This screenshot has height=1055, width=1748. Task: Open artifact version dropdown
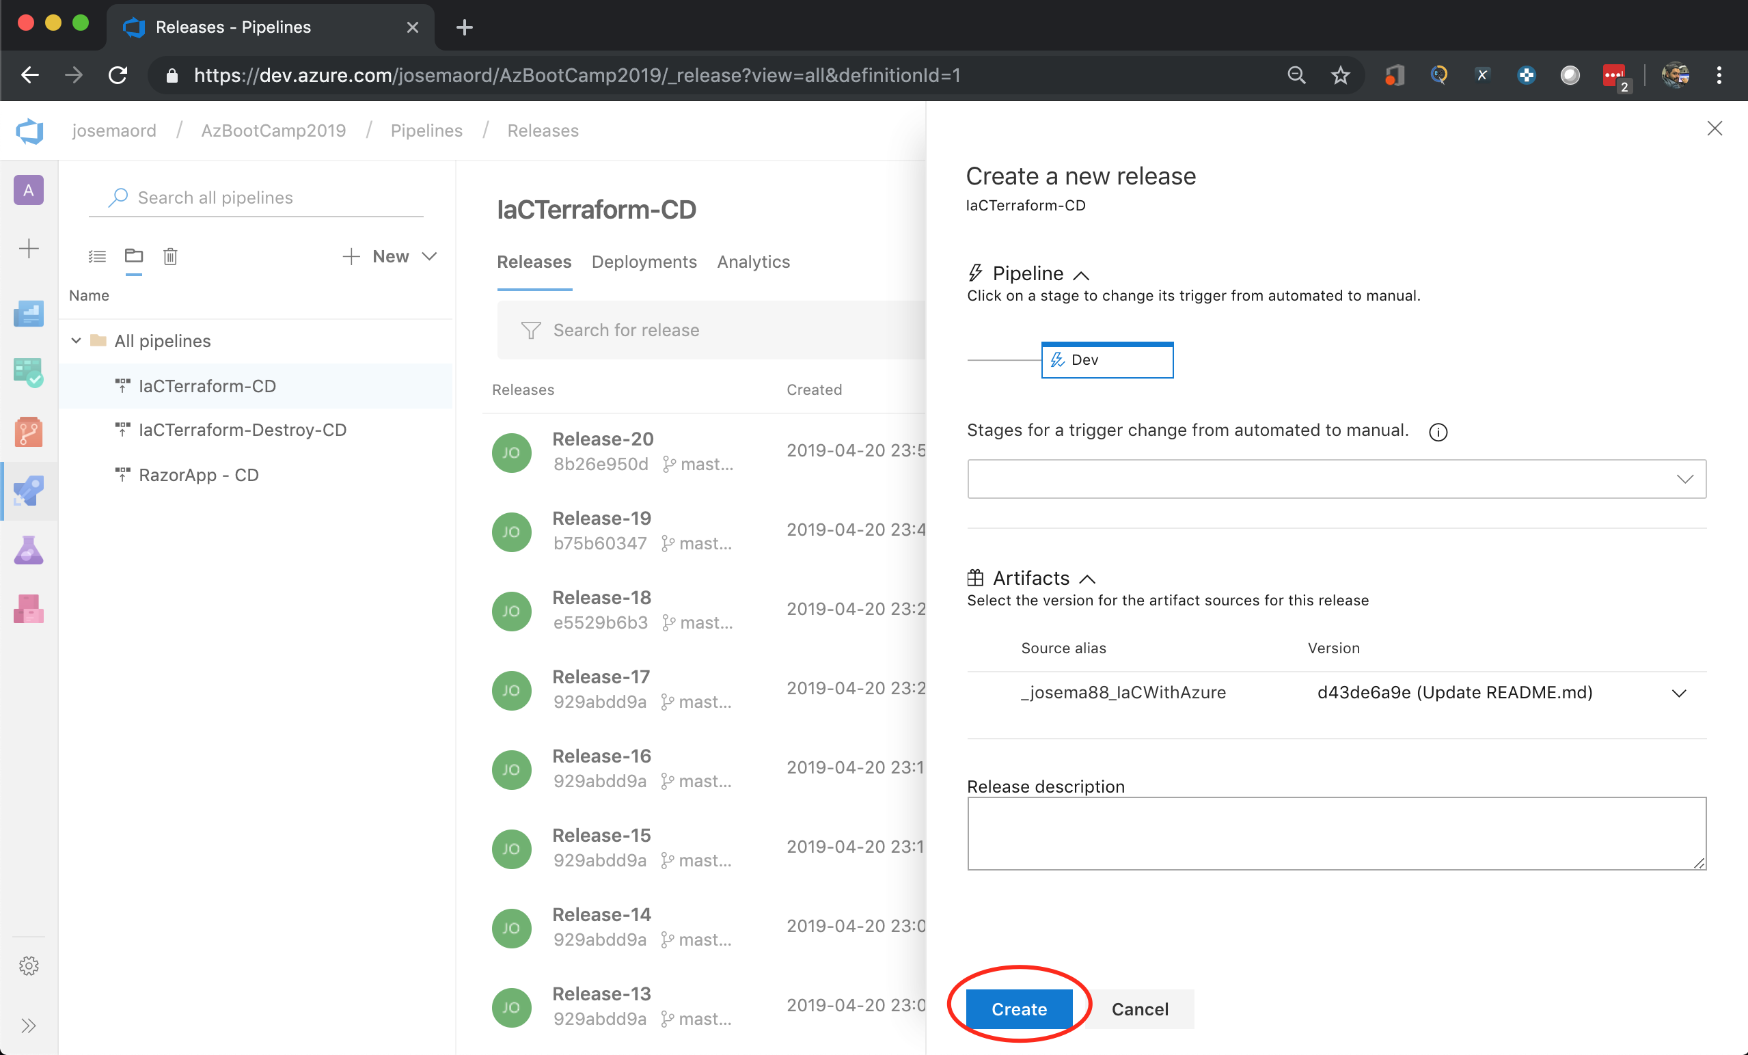click(x=1678, y=693)
